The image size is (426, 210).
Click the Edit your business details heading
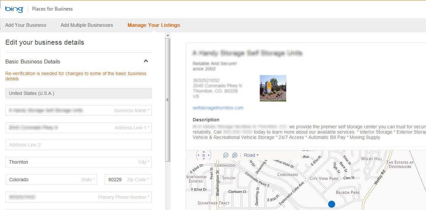click(45, 42)
